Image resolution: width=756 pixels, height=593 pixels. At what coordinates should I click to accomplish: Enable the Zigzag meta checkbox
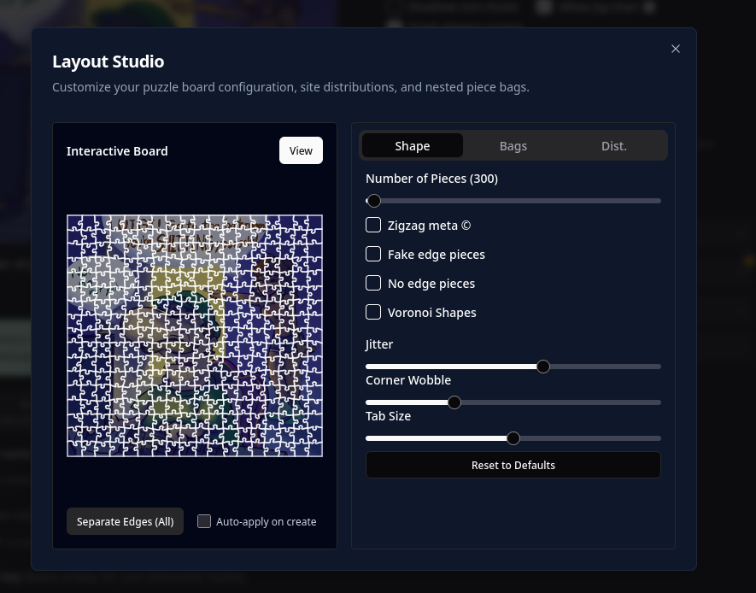373,225
